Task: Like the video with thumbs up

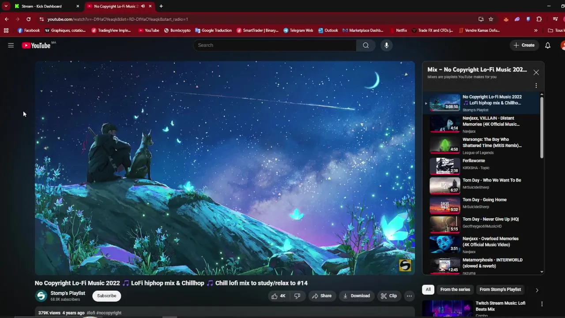Action: (x=279, y=296)
